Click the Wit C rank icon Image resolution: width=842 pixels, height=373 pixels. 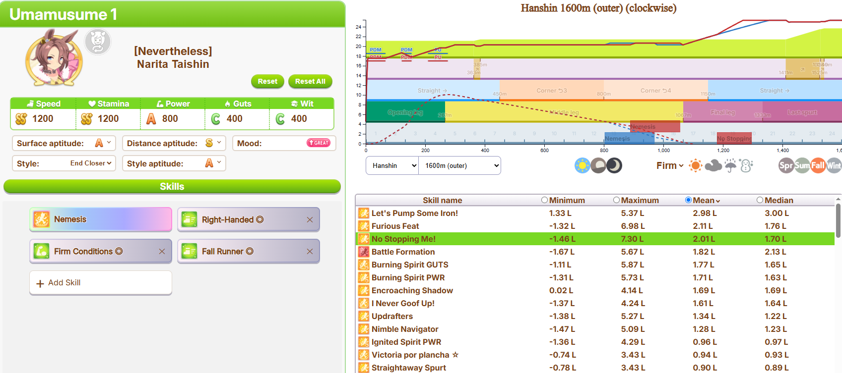(280, 119)
